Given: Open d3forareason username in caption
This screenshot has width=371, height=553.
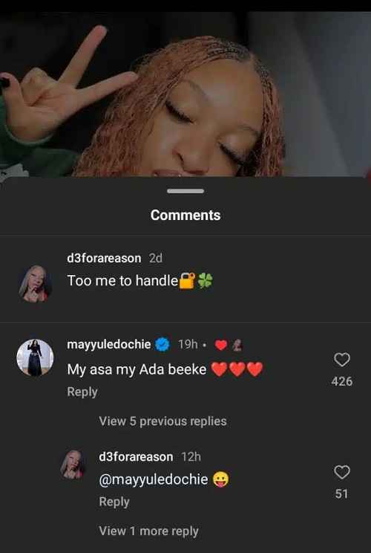Looking at the screenshot, I should 104,258.
